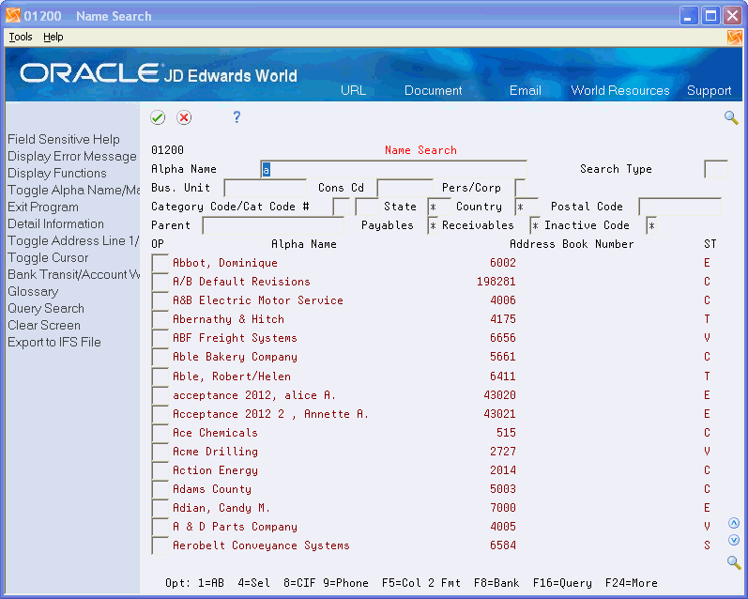Screen dimensions: 748x599
Task: Click OP field for Adams County
Action: pyautogui.click(x=160, y=489)
